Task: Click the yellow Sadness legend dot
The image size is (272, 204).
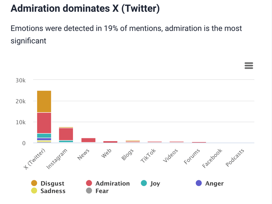Action: (x=34, y=191)
